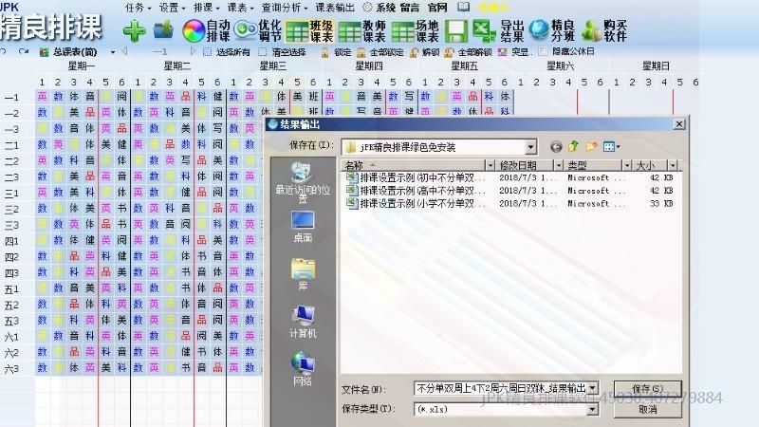This screenshot has width=759, height=427.
Task: Click the 文件名 filename input field
Action: tap(501, 388)
